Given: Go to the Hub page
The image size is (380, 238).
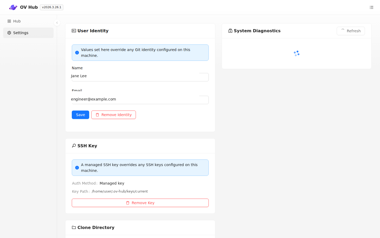Looking at the screenshot, I should pyautogui.click(x=28, y=21).
